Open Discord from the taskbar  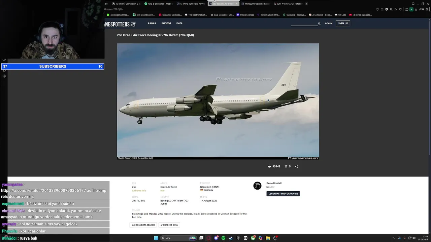pyautogui.click(x=216, y=238)
